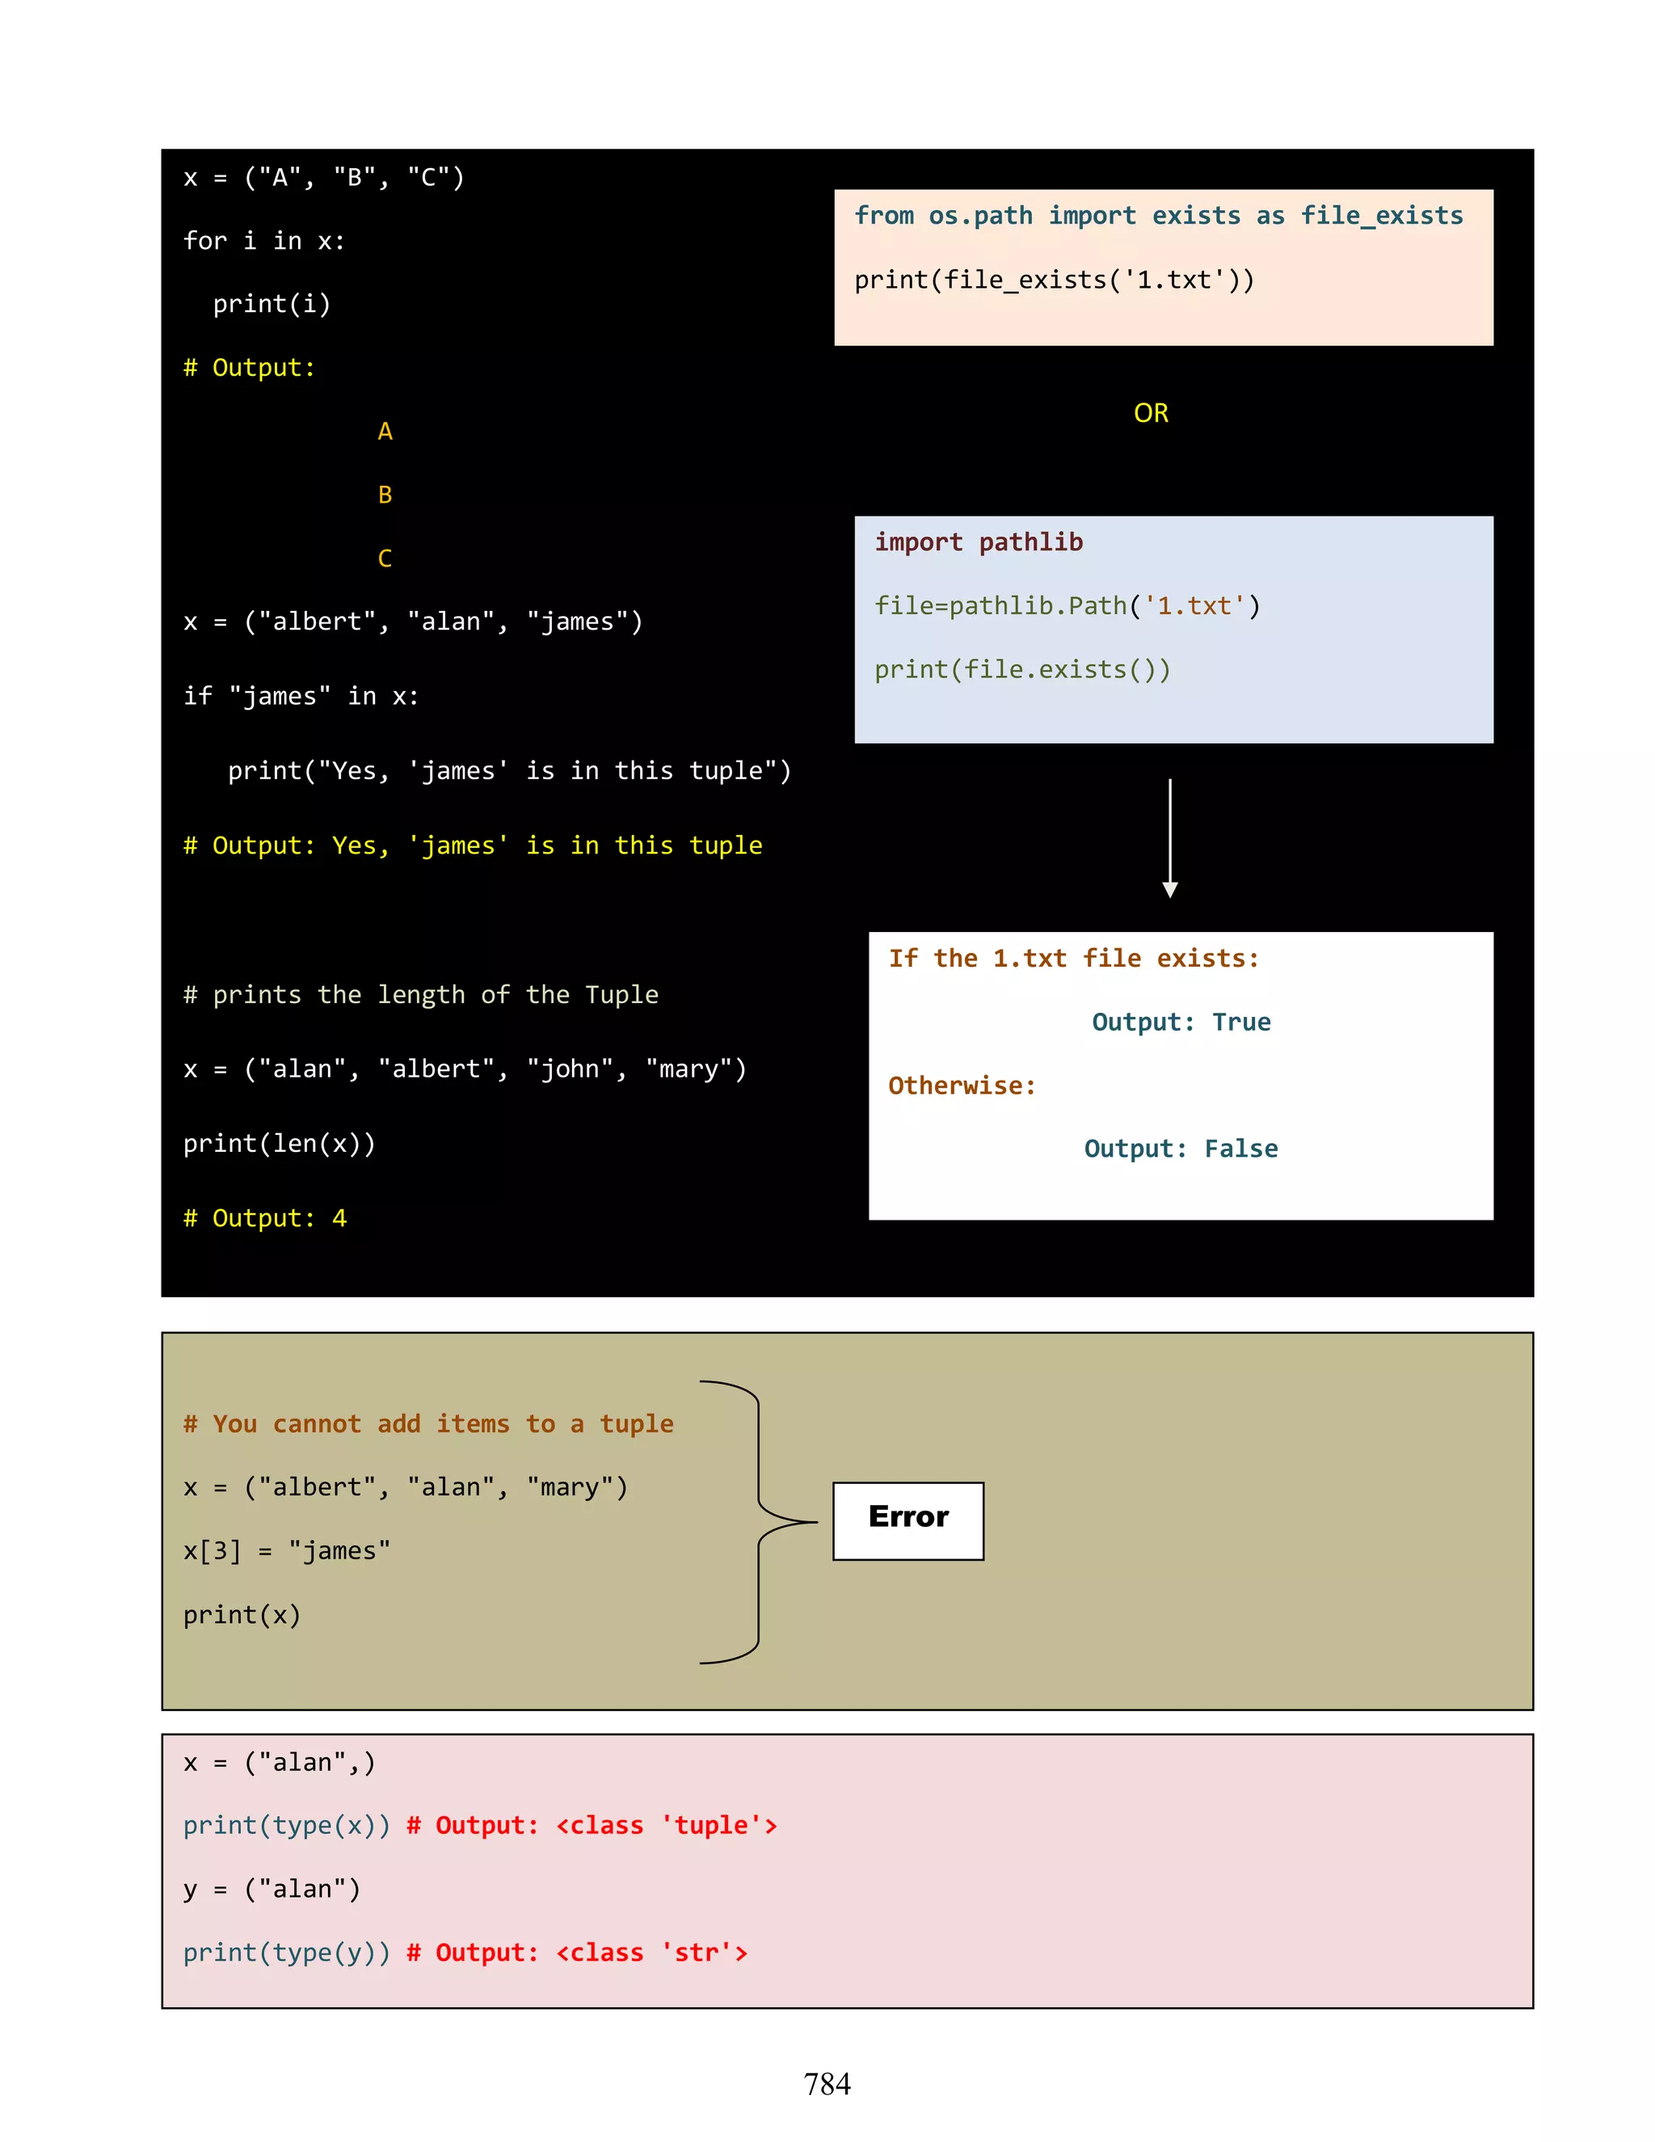The width and height of the screenshot is (1655, 2142).
Task: Click the line 'x = ("albert", "alan", "james")'
Action: (x=413, y=622)
